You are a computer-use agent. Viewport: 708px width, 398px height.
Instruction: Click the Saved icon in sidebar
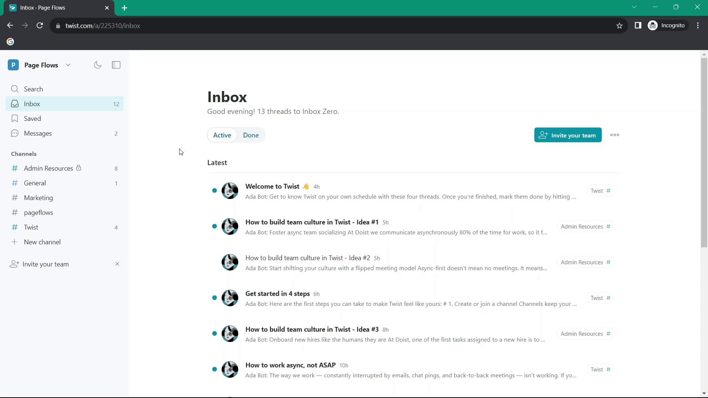pos(15,119)
